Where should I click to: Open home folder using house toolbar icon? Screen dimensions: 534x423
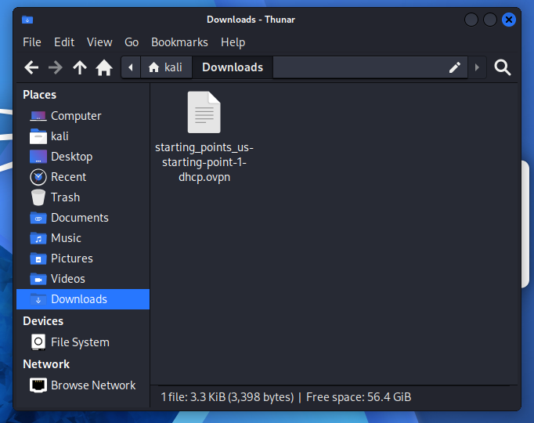pyautogui.click(x=104, y=67)
